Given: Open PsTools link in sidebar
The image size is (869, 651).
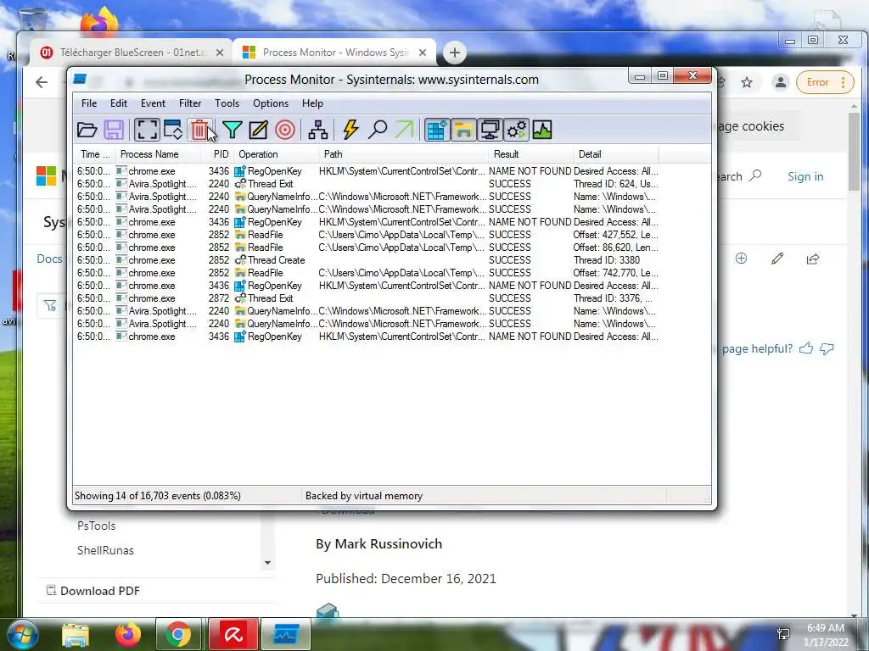Looking at the screenshot, I should click(x=97, y=526).
